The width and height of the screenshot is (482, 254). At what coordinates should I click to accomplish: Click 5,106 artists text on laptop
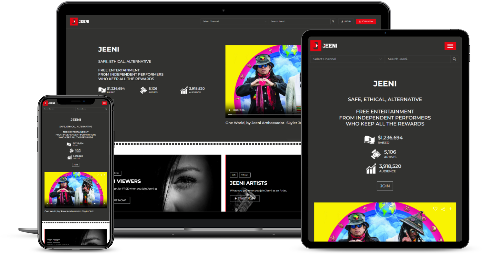[153, 89]
